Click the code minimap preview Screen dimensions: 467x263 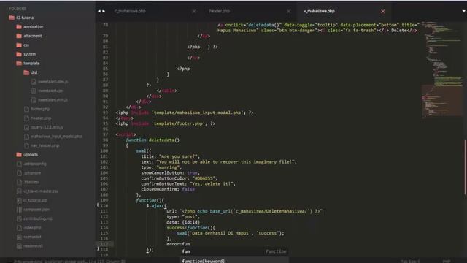pyautogui.click(x=443, y=70)
